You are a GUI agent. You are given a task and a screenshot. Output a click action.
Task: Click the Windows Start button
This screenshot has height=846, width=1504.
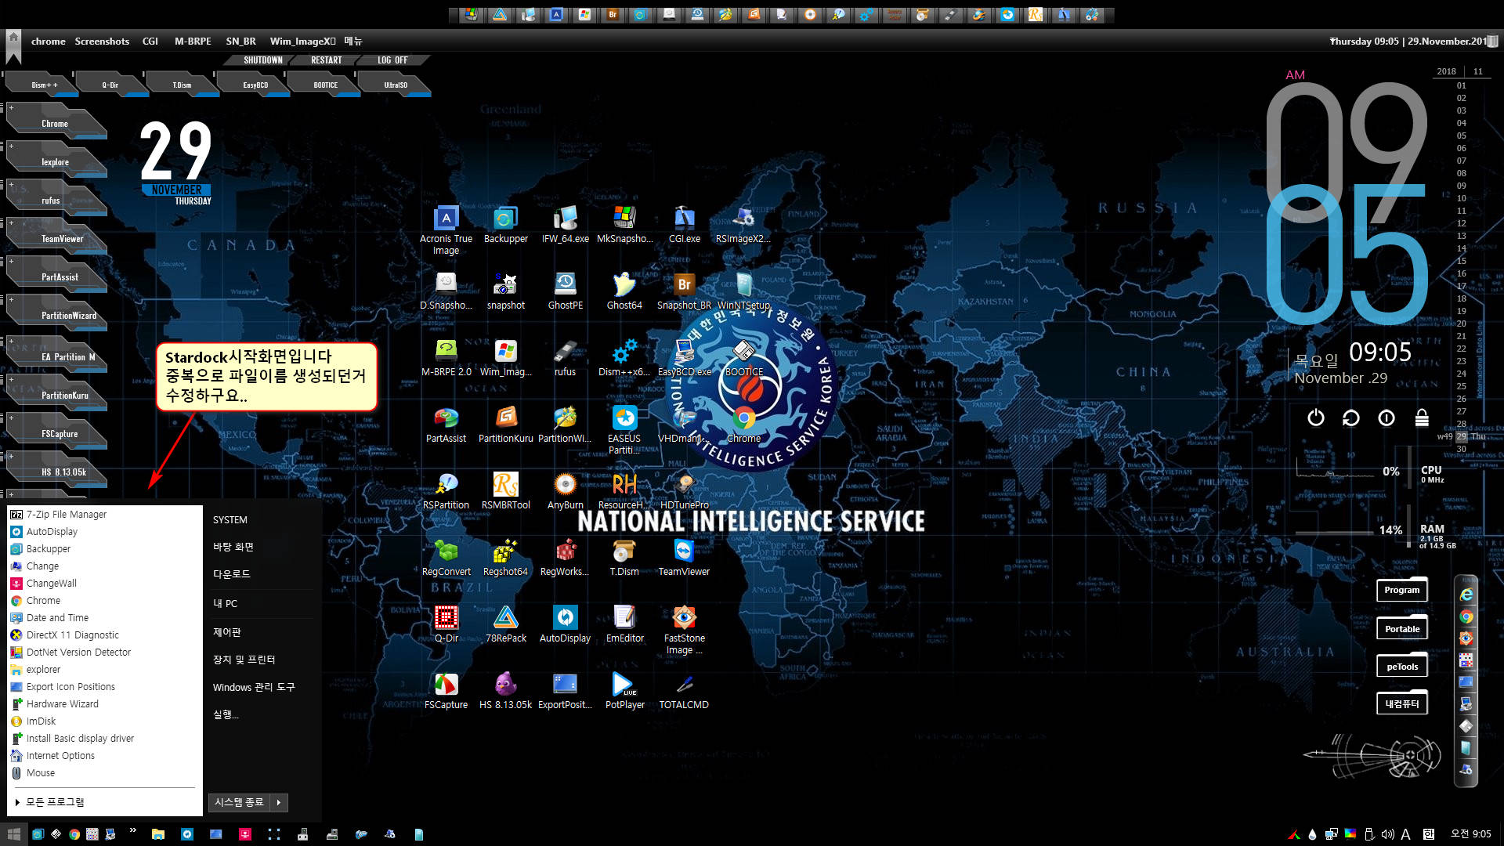tap(13, 834)
